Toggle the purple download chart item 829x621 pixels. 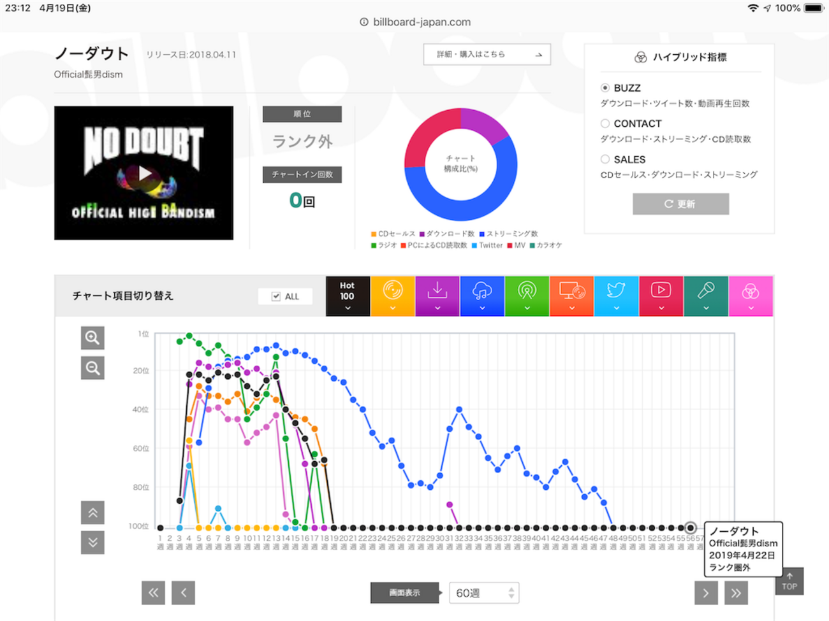(x=437, y=296)
